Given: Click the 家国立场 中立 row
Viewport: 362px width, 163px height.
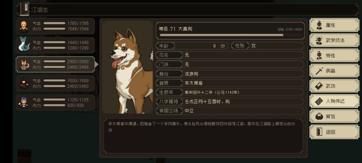Looking at the screenshot, I should click(x=230, y=111).
